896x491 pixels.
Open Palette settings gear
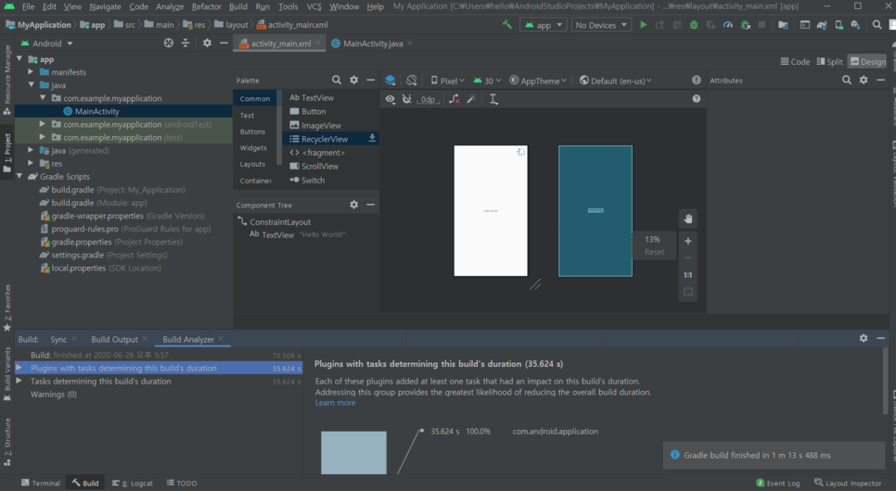coord(354,80)
